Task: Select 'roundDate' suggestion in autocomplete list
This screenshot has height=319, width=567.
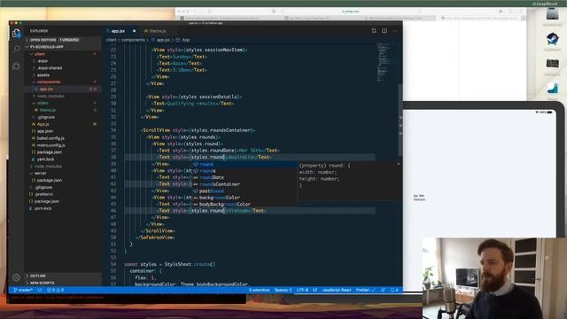Action: [245, 177]
